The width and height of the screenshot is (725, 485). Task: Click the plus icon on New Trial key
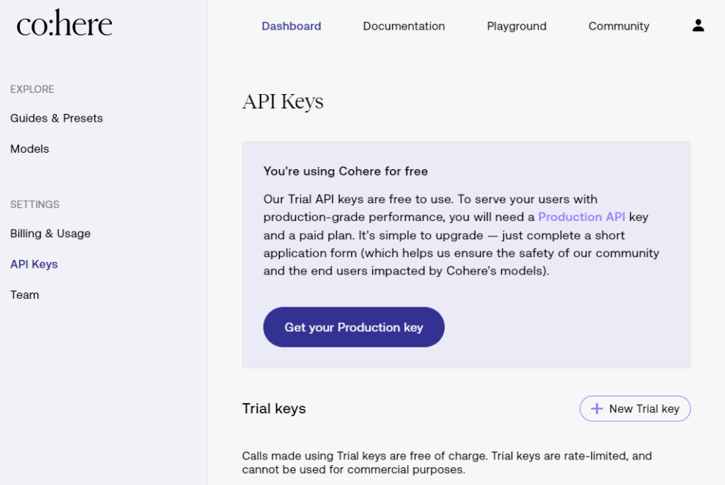(x=597, y=409)
